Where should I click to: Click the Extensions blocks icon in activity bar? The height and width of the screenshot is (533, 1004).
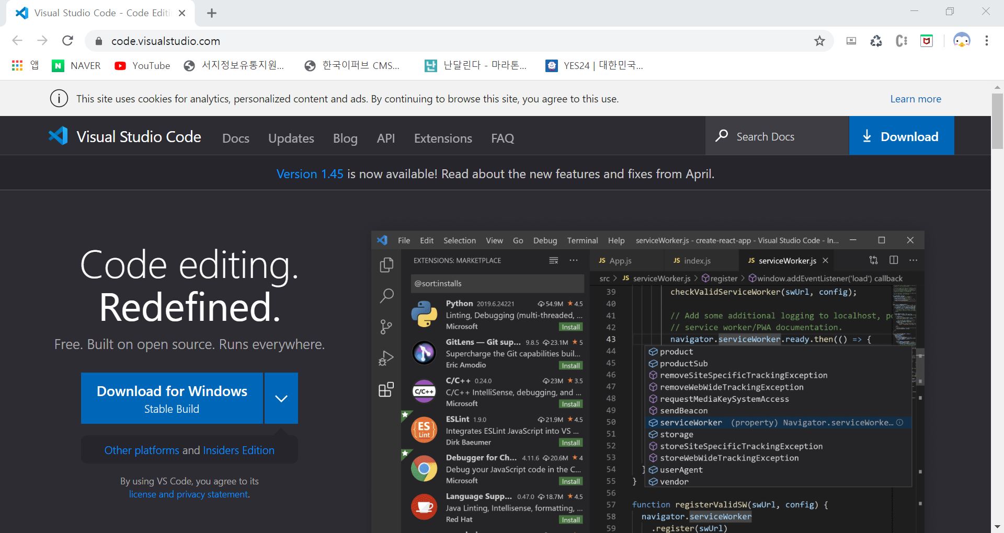click(386, 390)
